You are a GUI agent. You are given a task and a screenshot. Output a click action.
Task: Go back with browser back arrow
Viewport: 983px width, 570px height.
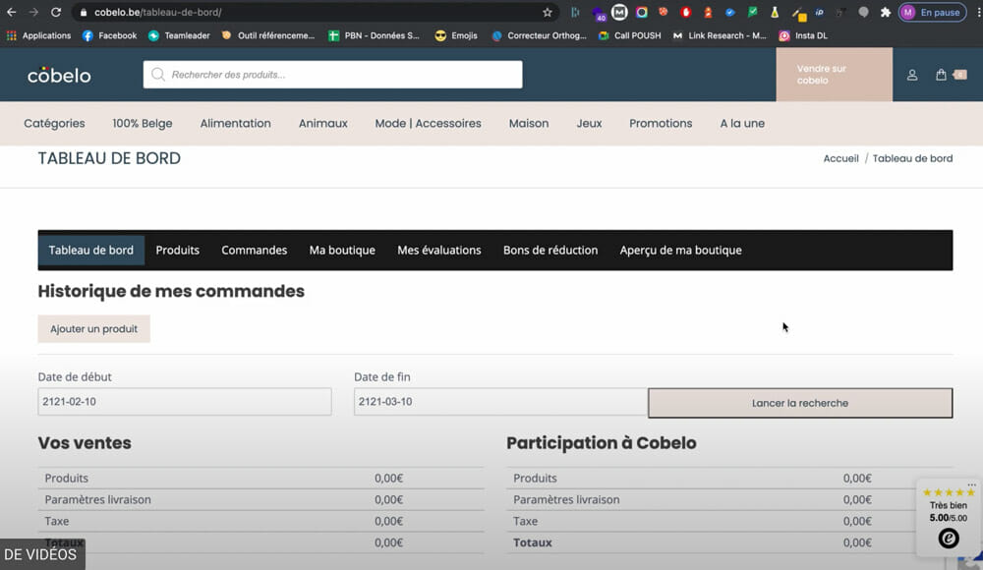pyautogui.click(x=11, y=13)
